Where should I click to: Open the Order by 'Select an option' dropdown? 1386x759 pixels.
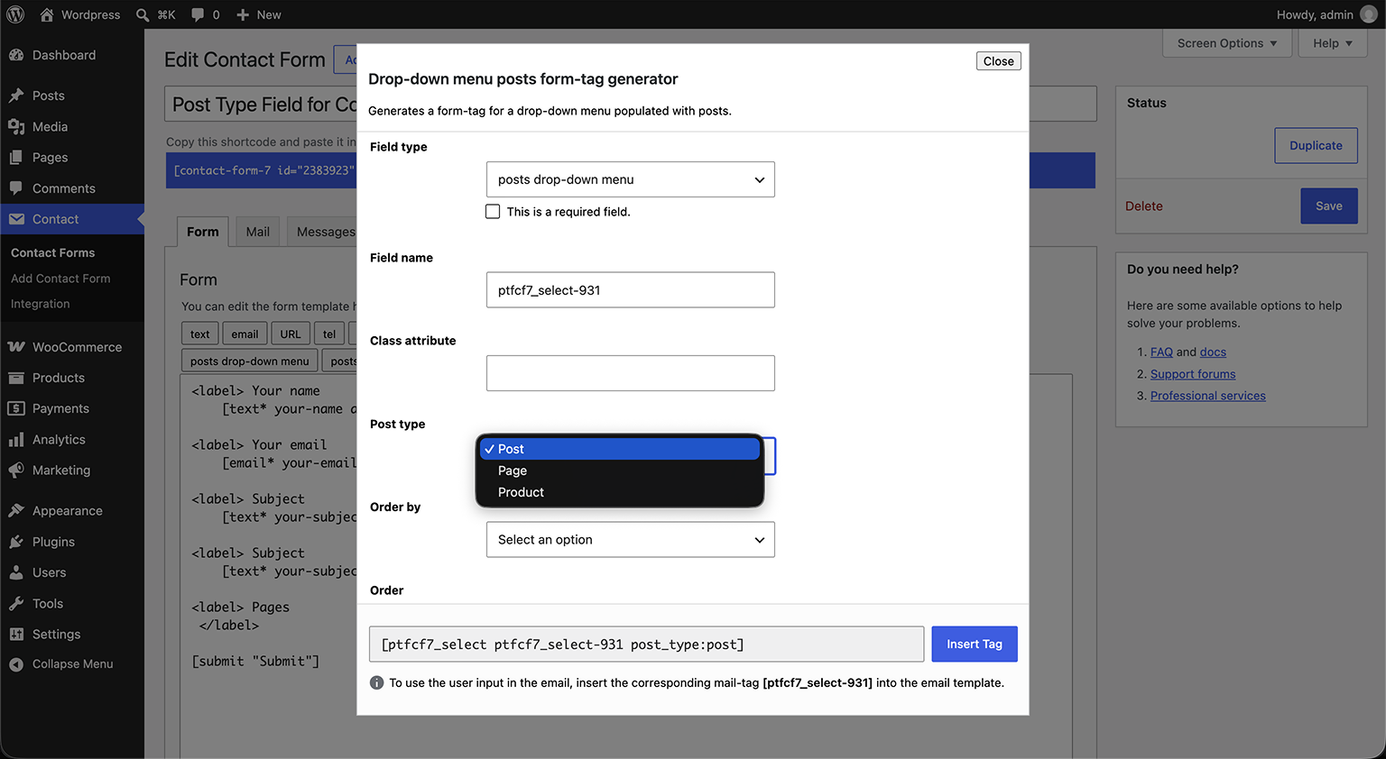tap(631, 540)
